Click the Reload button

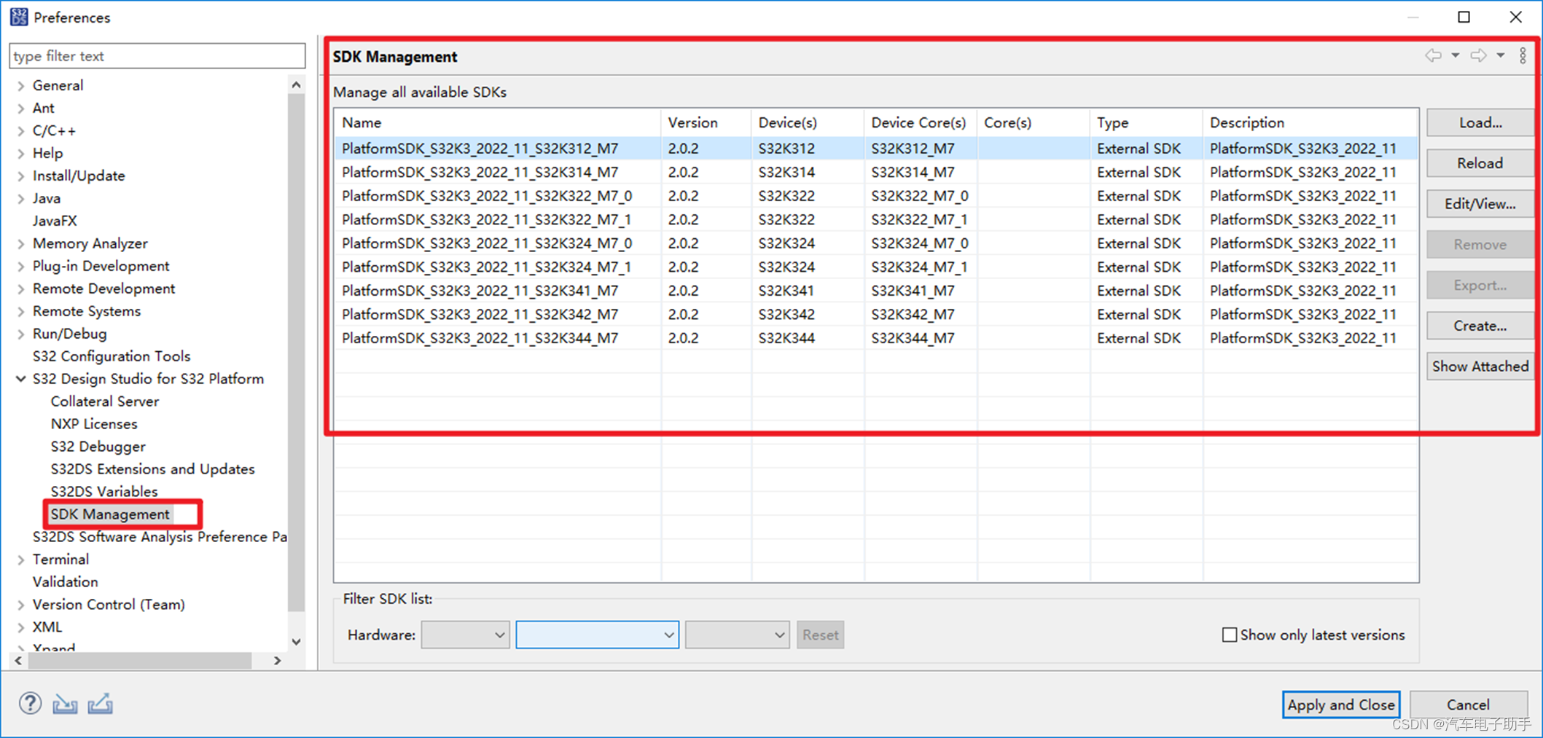pos(1480,163)
